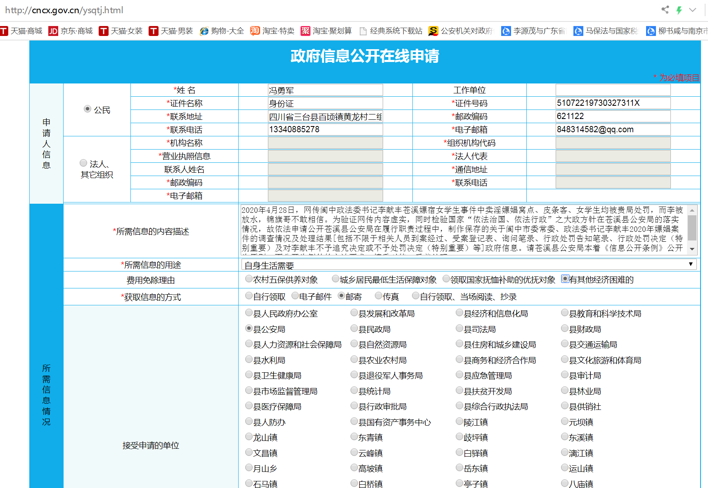Select 东青镇 radio button
The image size is (708, 488).
pos(354,436)
